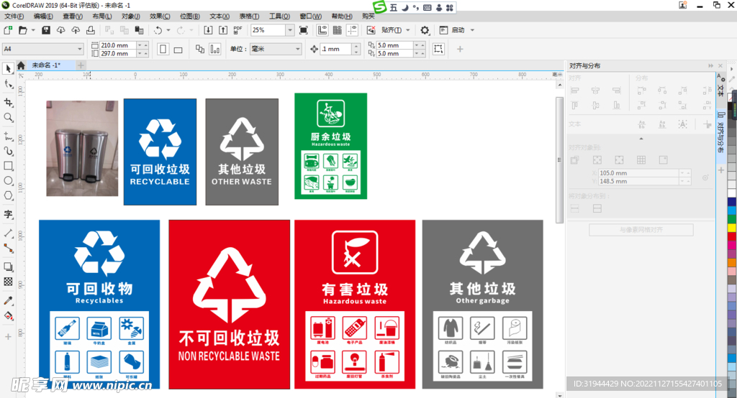Image resolution: width=737 pixels, height=398 pixels.
Task: Open the Options gear icon
Action: tap(425, 30)
